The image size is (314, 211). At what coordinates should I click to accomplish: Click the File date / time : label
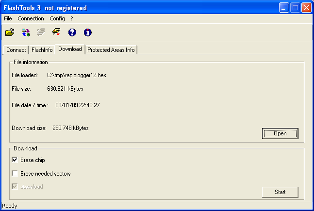click(30, 105)
